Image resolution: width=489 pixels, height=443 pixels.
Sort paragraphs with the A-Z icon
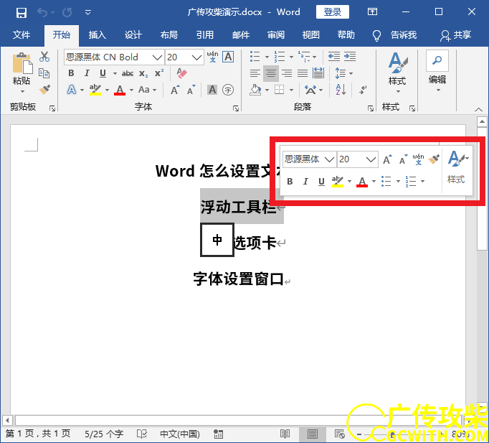[341, 90]
